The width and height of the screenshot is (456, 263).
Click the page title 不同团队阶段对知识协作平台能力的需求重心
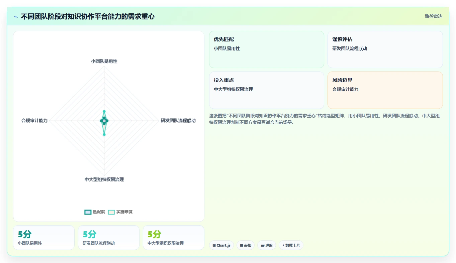pos(88,16)
